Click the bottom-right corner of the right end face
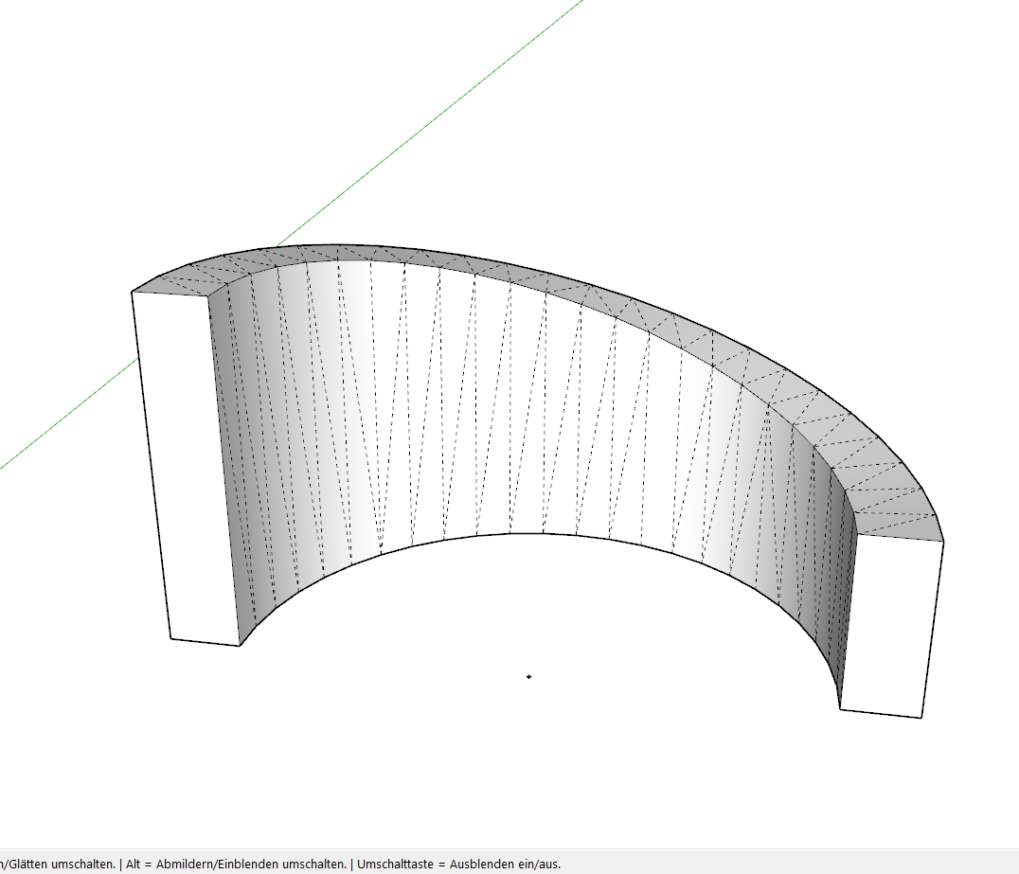The image size is (1019, 874). [921, 718]
